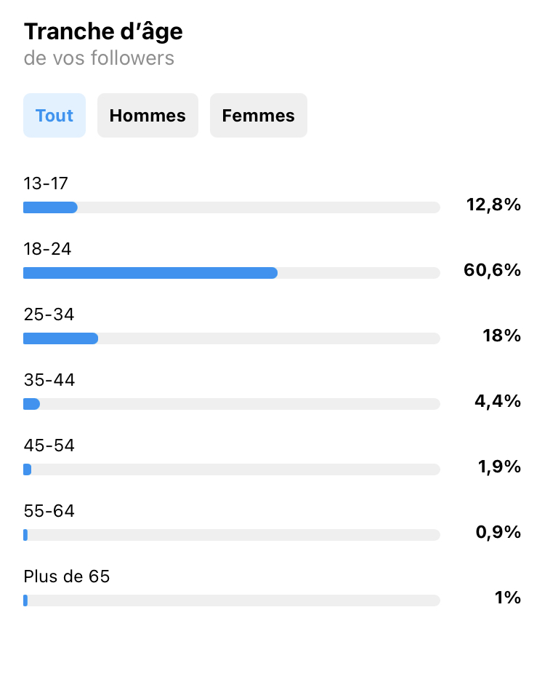Select the 18% percentage value
This screenshot has width=545, height=674.
pos(501,336)
